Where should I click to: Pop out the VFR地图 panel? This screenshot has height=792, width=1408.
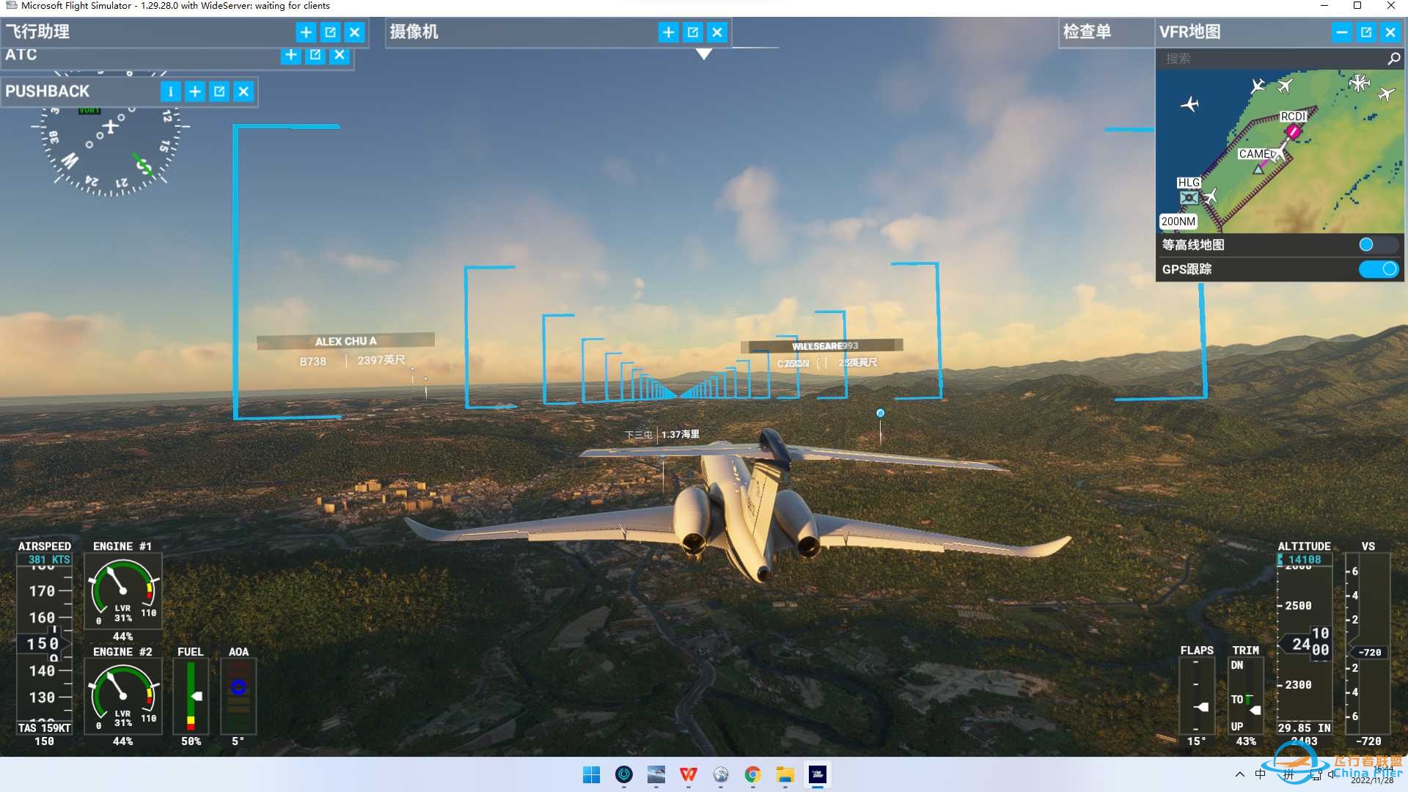tap(1365, 32)
